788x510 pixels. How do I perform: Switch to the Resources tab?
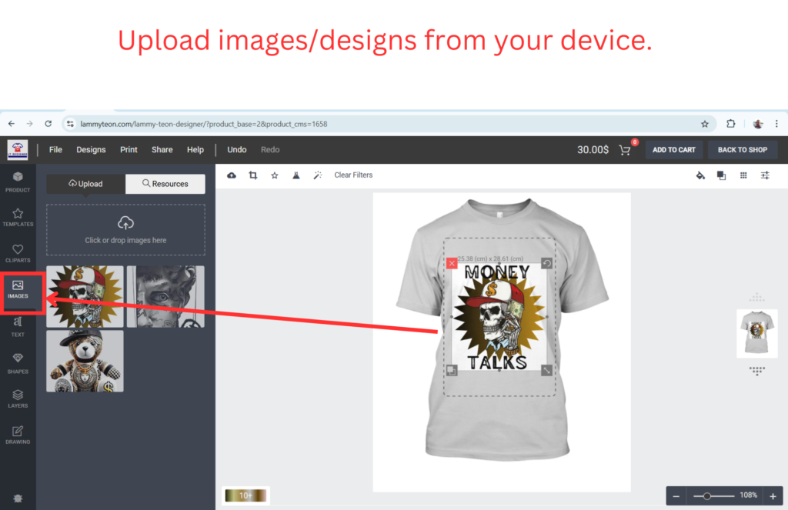pos(165,184)
